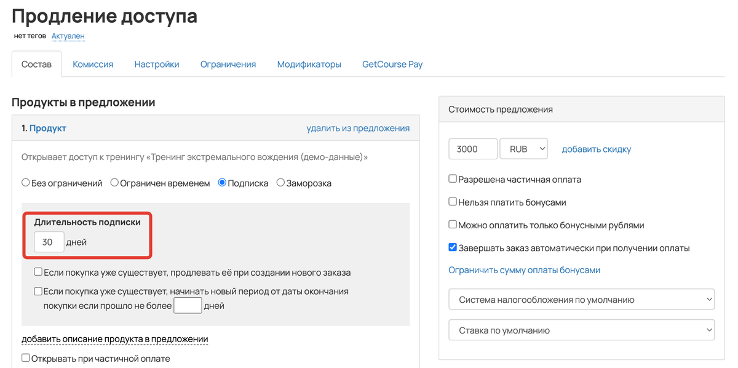Click the Продукты в предложении heading
The height and width of the screenshot is (368, 738).
point(84,102)
